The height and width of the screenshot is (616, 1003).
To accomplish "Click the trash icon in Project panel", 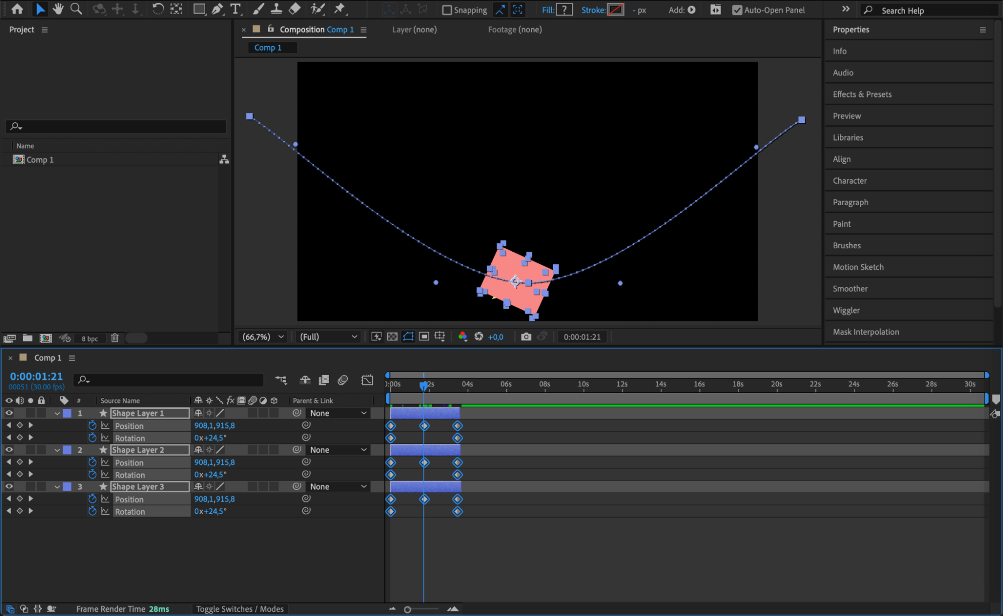I will click(x=115, y=338).
